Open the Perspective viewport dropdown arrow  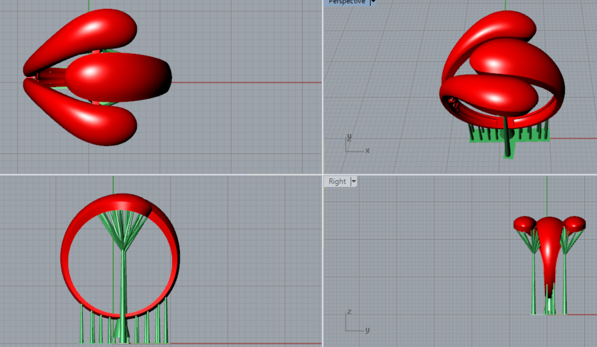pyautogui.click(x=373, y=2)
